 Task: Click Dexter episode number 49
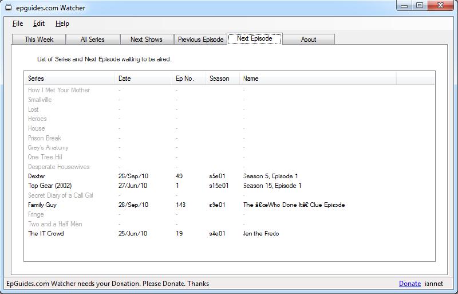click(x=179, y=176)
